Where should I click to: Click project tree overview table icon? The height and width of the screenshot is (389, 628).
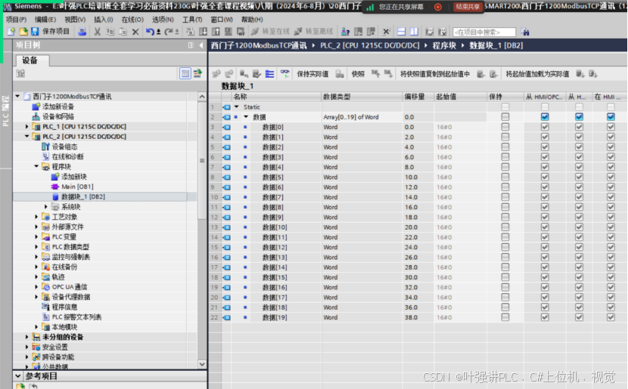click(185, 73)
